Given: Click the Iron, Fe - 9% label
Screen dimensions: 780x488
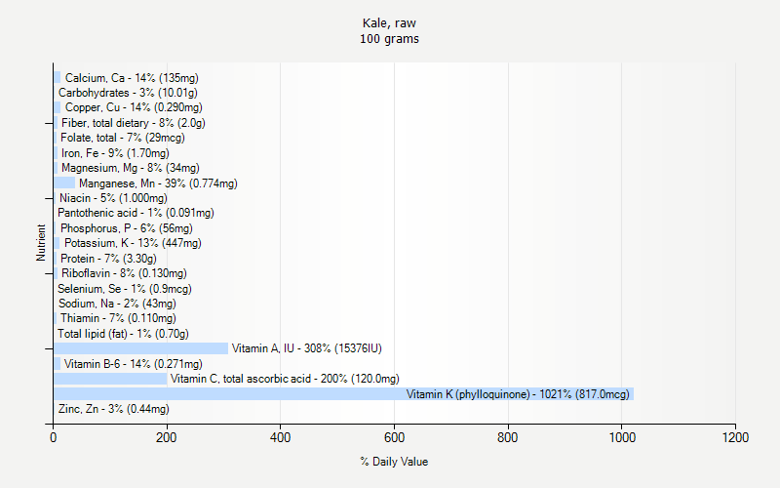Looking at the screenshot, I should [x=115, y=153].
